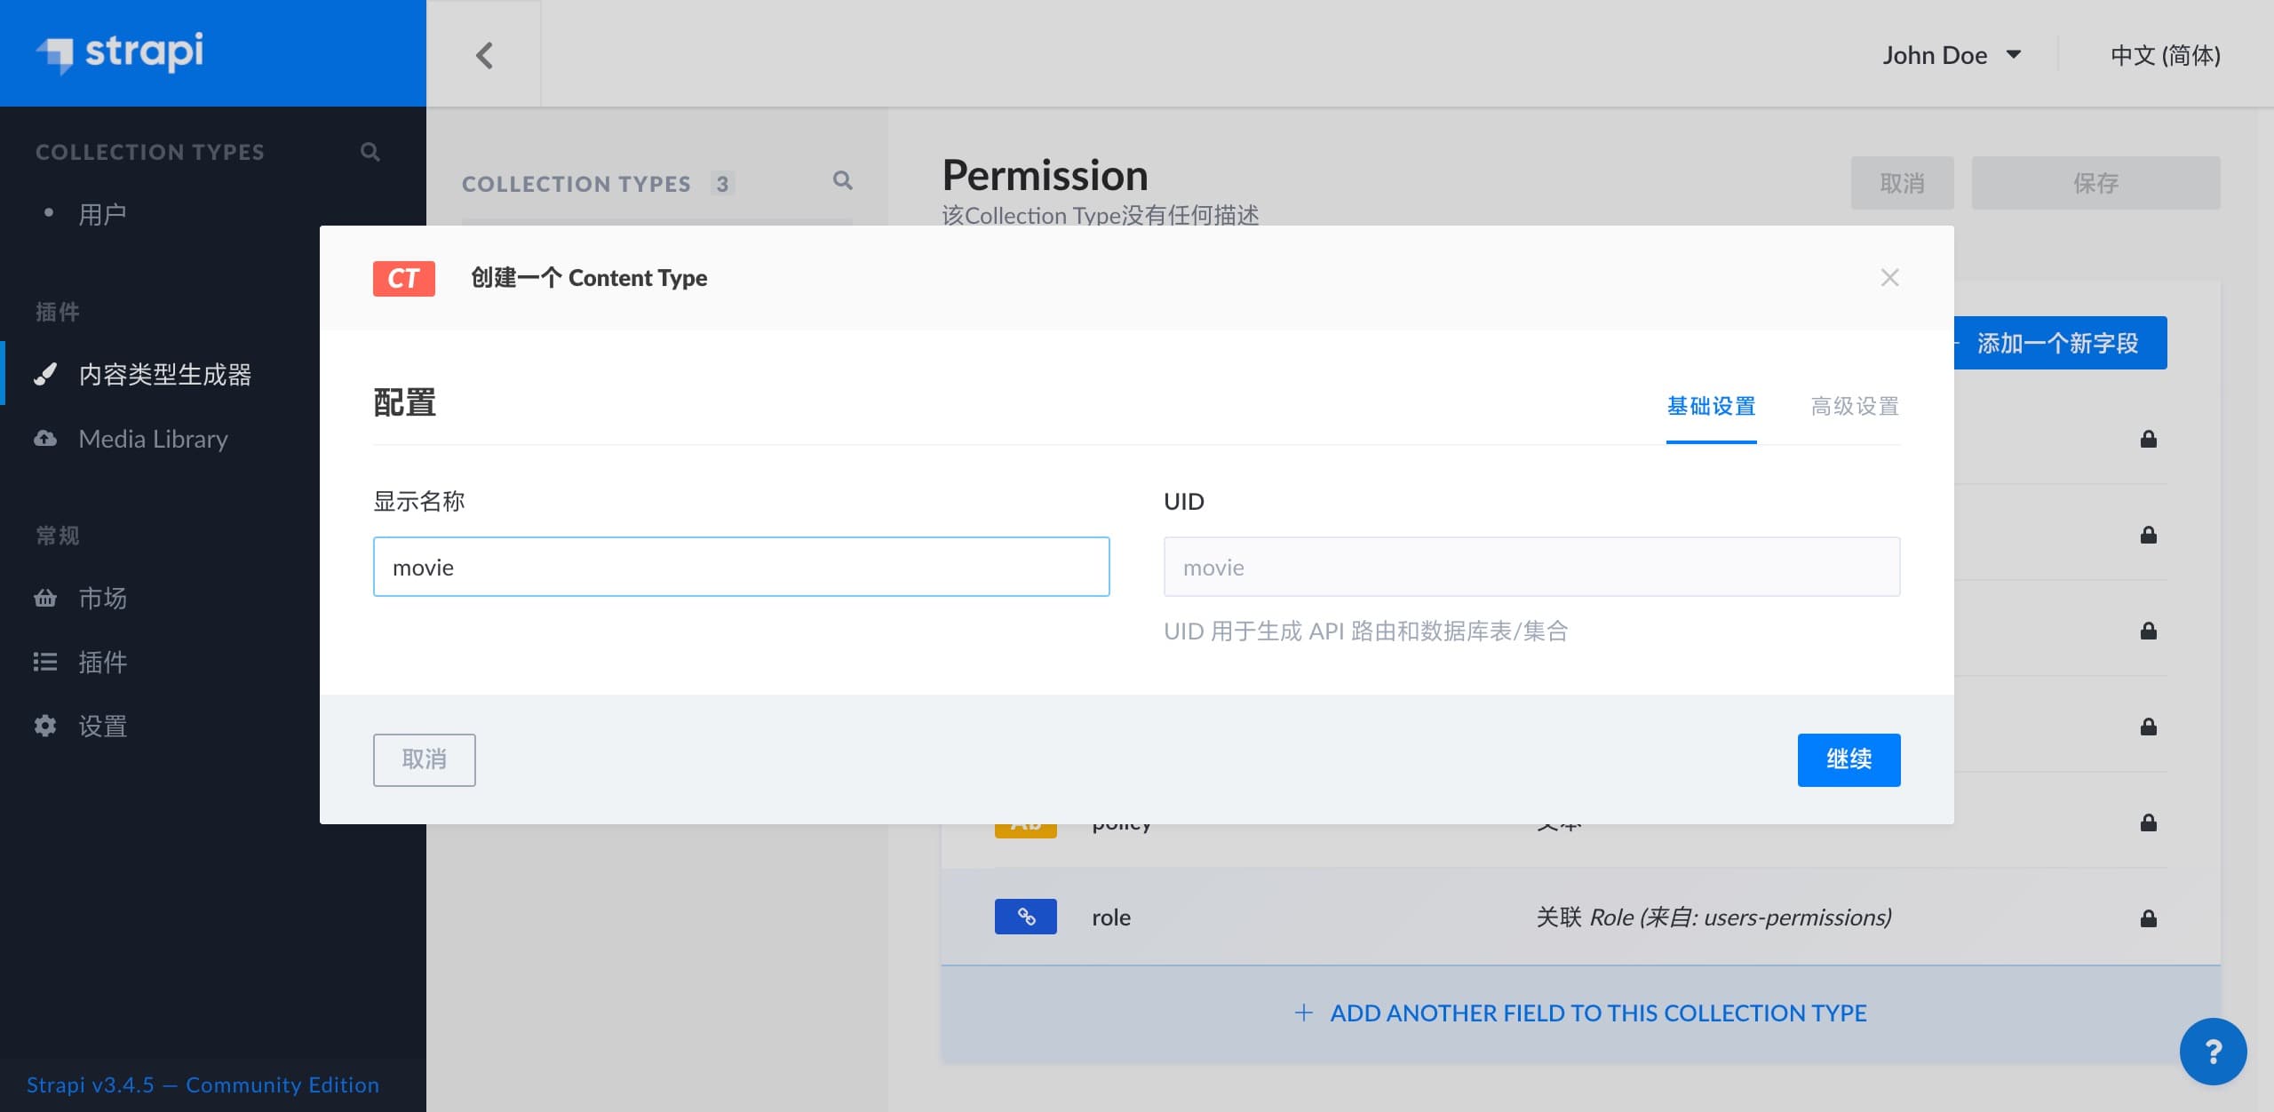The height and width of the screenshot is (1112, 2274).
Task: Click the red CT badge icon
Action: [x=403, y=278]
